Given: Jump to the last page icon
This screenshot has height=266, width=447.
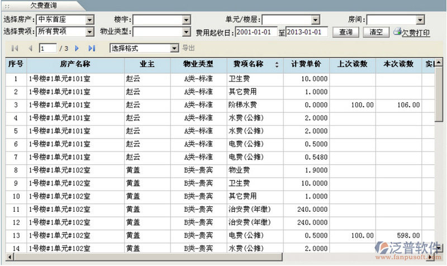Looking at the screenshot, I should pyautogui.click(x=92, y=49).
